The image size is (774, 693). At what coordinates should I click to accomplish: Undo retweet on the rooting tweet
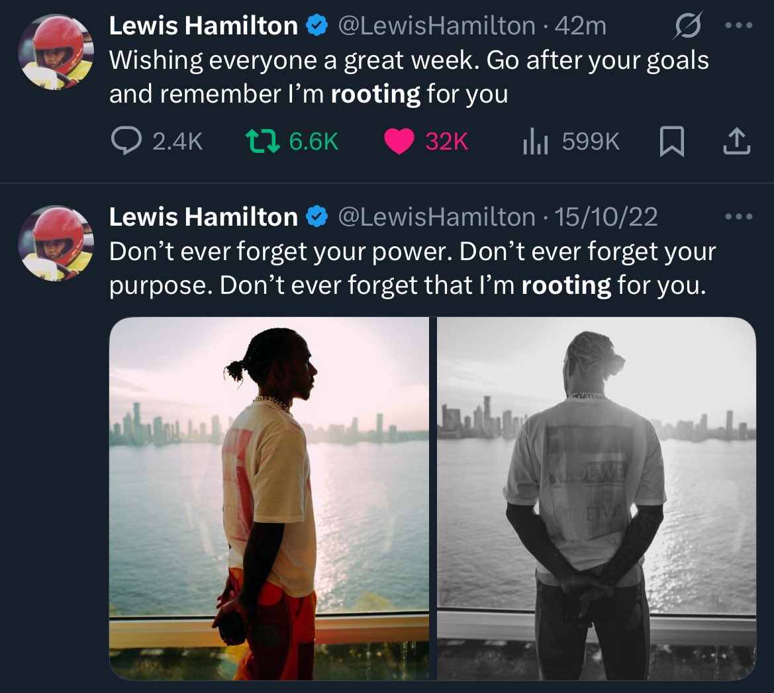click(x=292, y=141)
